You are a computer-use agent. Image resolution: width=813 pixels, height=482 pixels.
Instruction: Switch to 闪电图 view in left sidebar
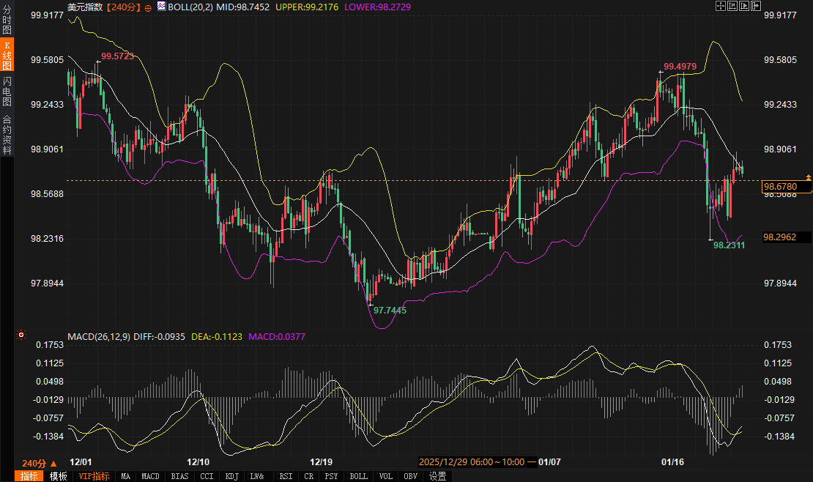[7, 92]
